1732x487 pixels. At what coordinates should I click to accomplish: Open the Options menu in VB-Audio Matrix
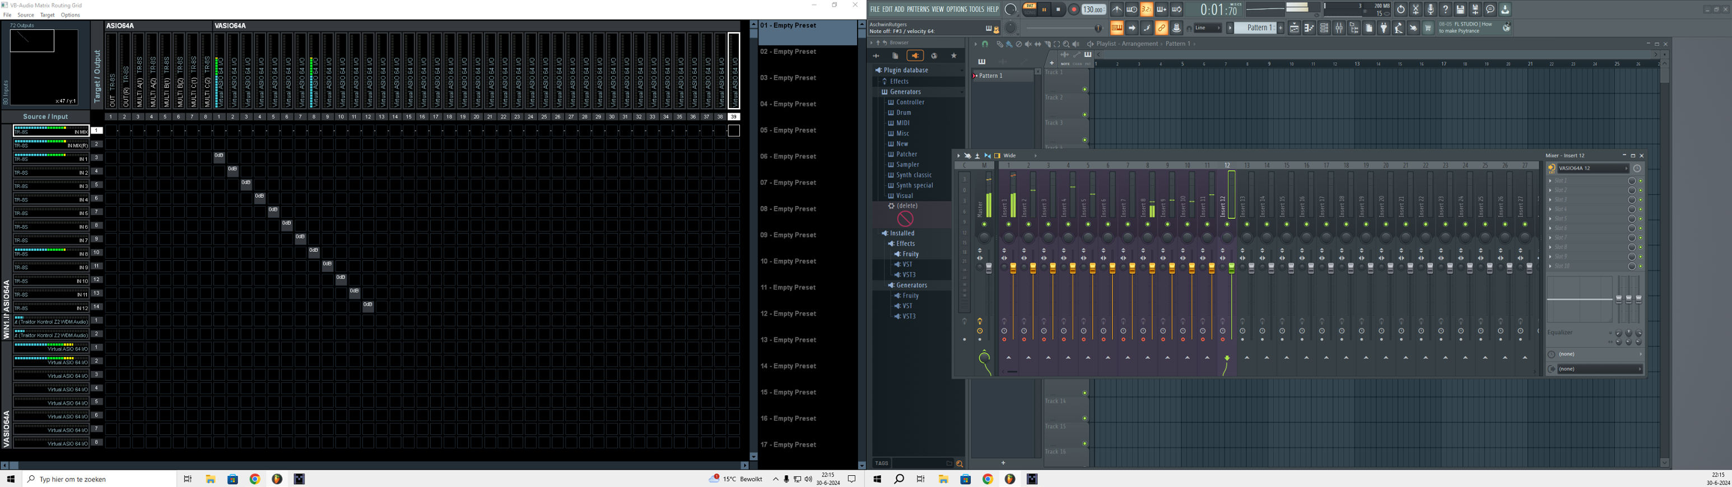click(71, 15)
